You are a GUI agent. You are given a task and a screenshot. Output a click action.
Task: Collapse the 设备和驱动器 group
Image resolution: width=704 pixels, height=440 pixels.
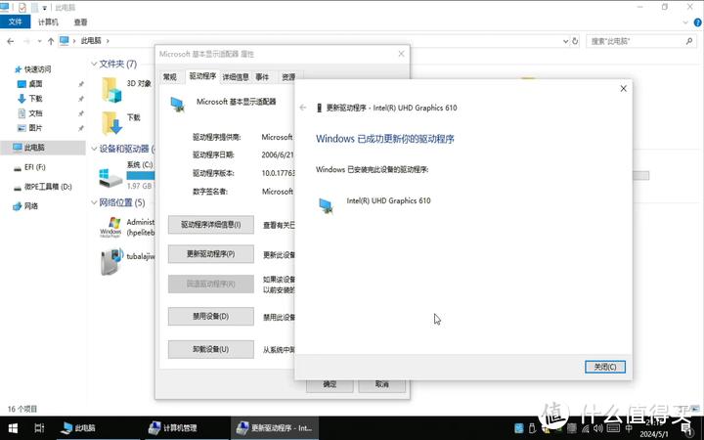tap(94, 149)
